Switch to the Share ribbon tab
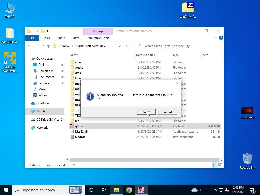Image resolution: width=260 pixels, height=195 pixels. 61,38
